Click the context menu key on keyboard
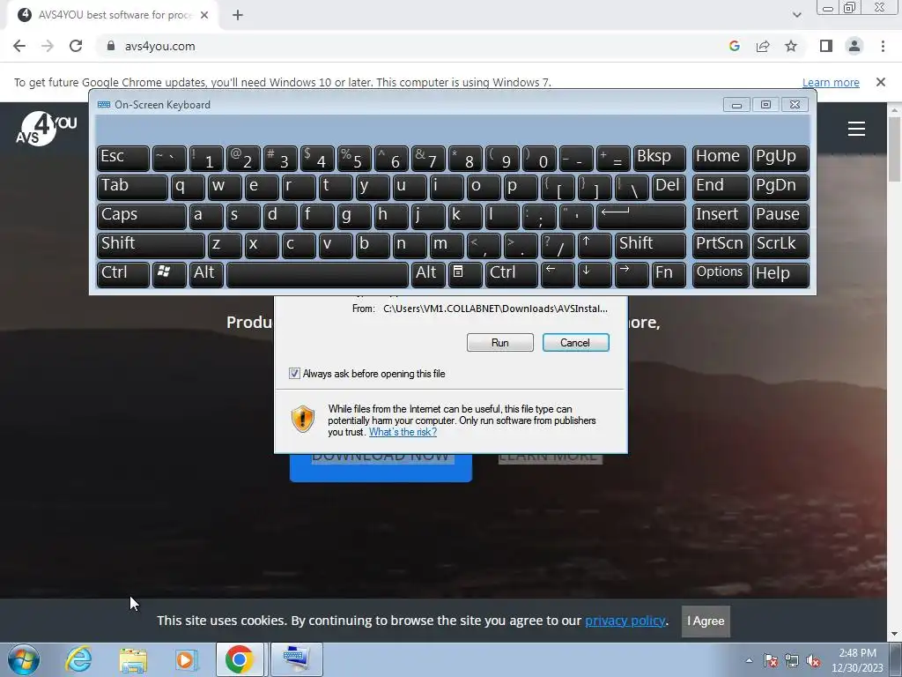Viewport: 902px width, 677px height. [x=465, y=275]
